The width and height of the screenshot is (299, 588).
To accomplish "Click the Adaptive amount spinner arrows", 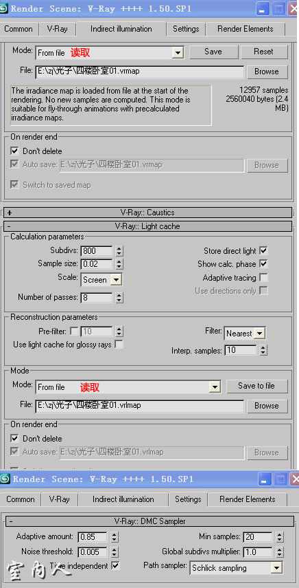I will pos(115,537).
